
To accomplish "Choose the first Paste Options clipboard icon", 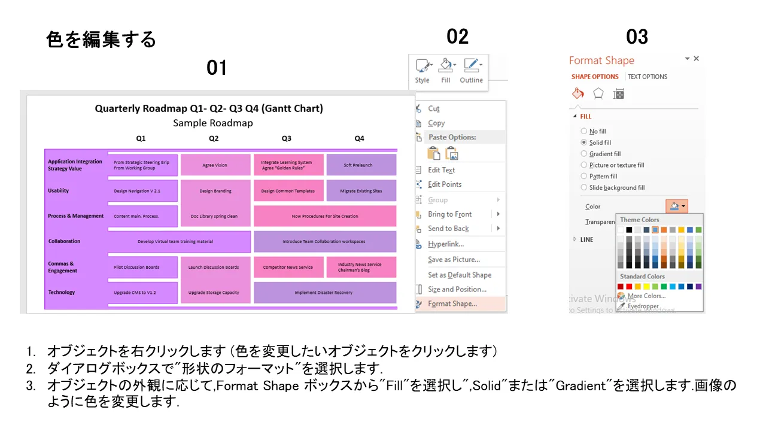I will point(434,153).
